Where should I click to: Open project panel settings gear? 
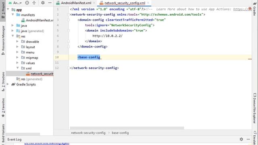click(43, 3)
